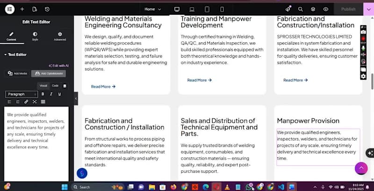Open the notifications bell in taskbar
The width and height of the screenshot is (374, 191).
pyautogui.click(x=367, y=187)
